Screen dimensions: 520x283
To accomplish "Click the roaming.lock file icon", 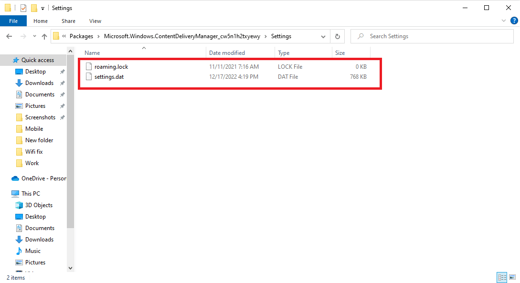I will tap(88, 67).
